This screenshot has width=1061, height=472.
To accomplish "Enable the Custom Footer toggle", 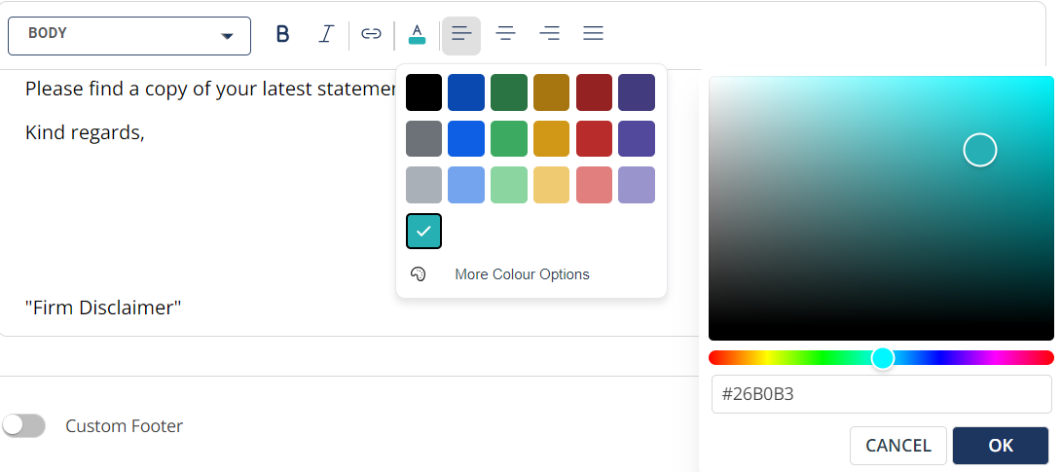I will [x=24, y=425].
